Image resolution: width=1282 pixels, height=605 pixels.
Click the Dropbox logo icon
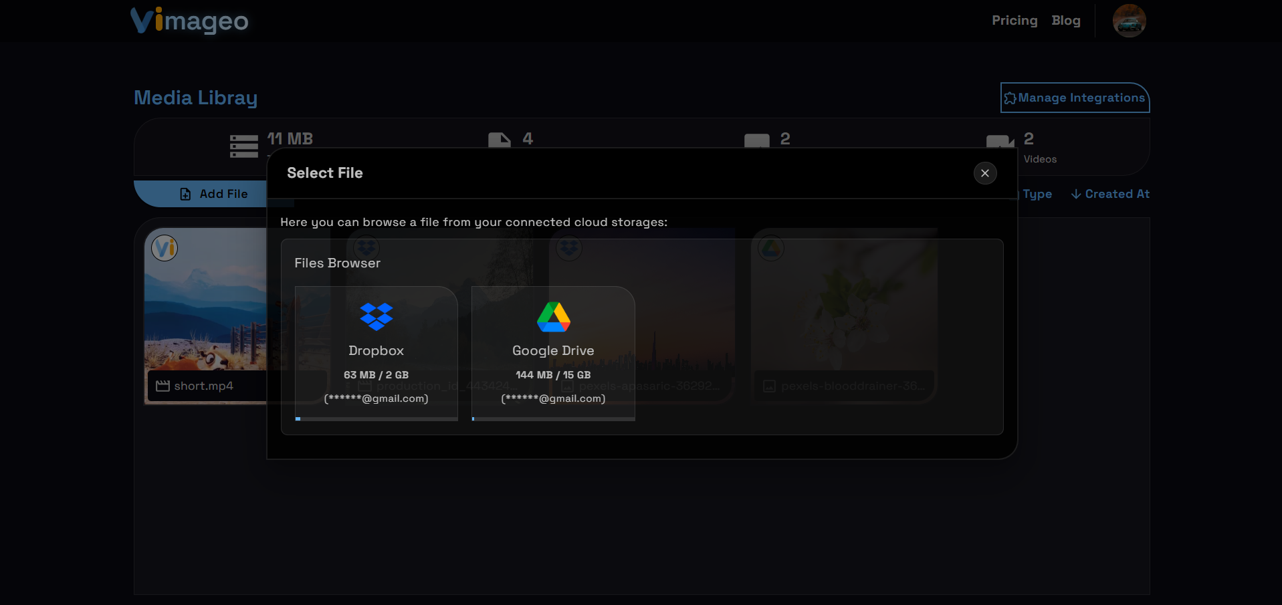(377, 317)
